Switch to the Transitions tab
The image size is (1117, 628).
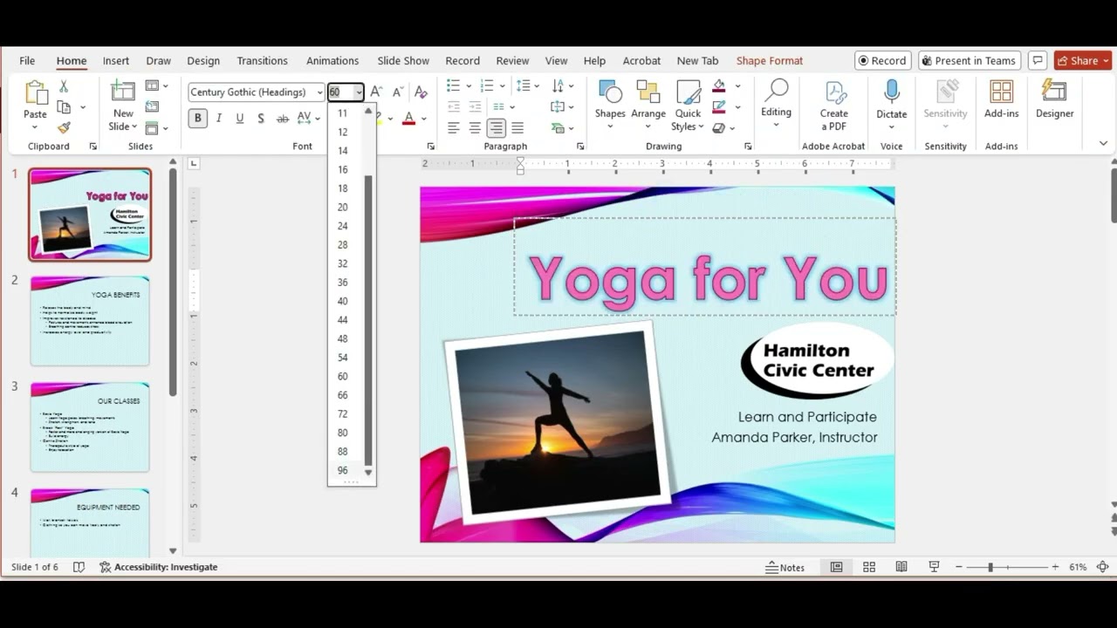click(x=263, y=60)
